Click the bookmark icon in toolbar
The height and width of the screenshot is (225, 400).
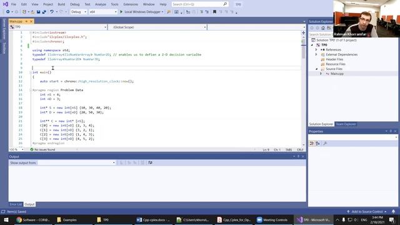click(x=214, y=12)
